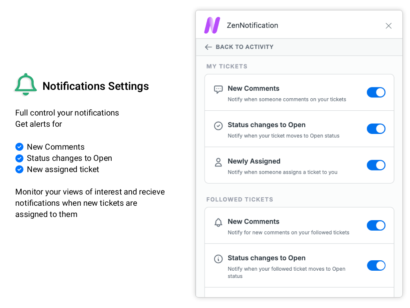This screenshot has width=410, height=308.
Task: Click the bell icon in Followed Tickets section
Action: click(x=218, y=223)
